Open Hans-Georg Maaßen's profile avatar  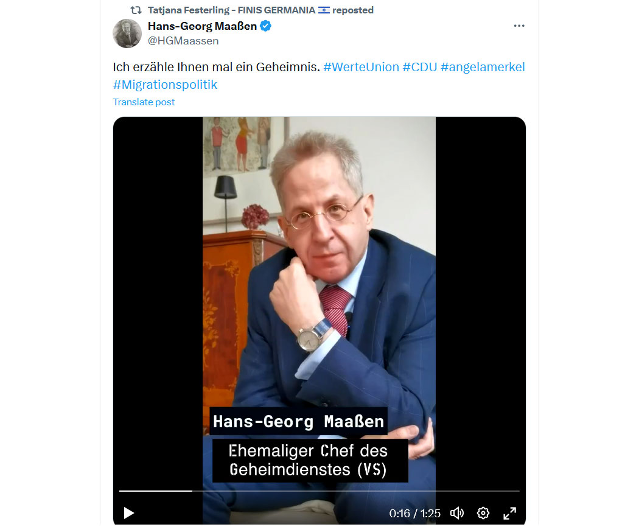click(127, 33)
